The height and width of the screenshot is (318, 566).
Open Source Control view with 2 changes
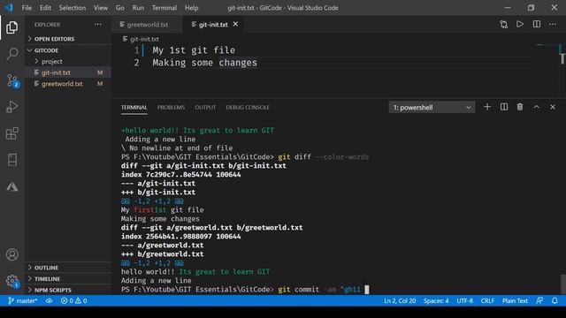12,80
